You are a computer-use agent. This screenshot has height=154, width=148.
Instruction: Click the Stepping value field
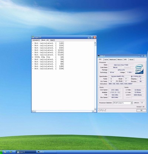(141, 79)
